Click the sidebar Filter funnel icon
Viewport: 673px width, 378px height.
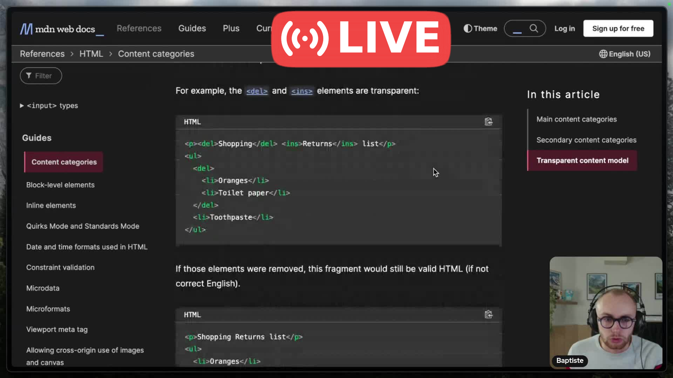[29, 76]
